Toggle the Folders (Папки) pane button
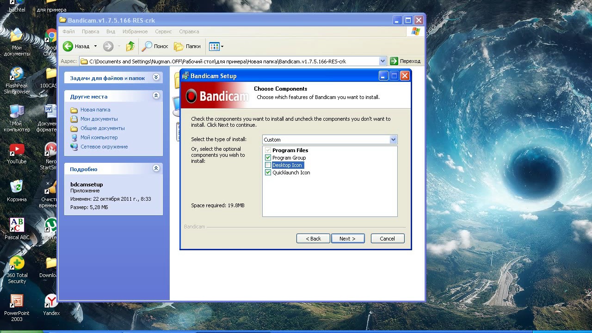The width and height of the screenshot is (592, 333). (187, 46)
